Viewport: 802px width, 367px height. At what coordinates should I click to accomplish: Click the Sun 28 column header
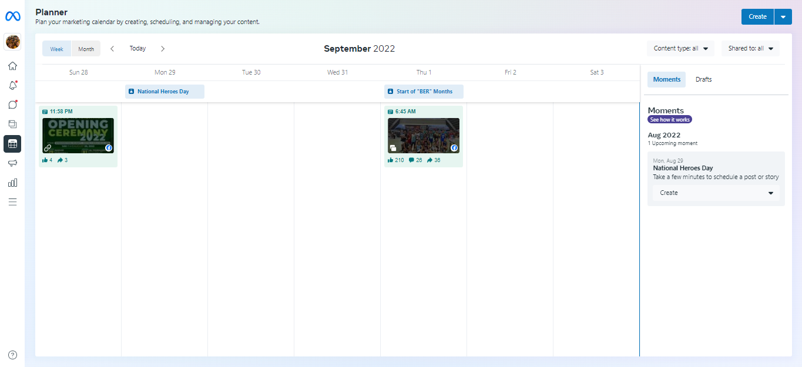tap(79, 72)
